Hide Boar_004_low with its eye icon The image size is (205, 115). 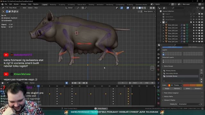coord(196,33)
